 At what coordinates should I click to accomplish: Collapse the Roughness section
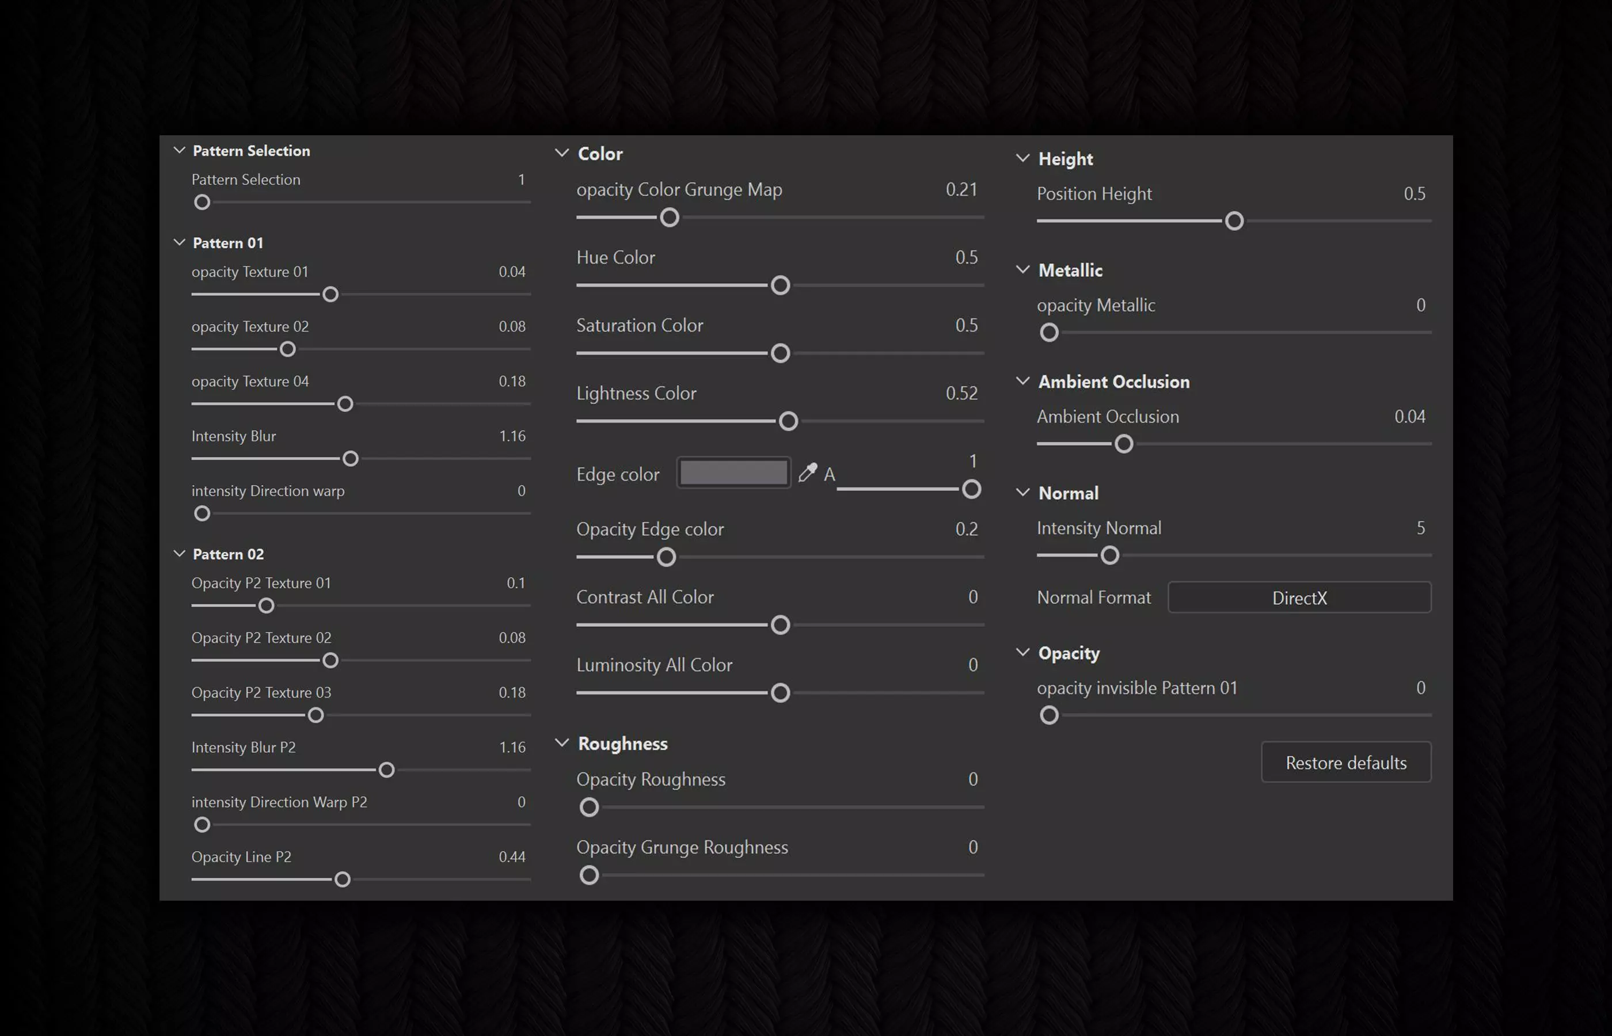pyautogui.click(x=562, y=742)
